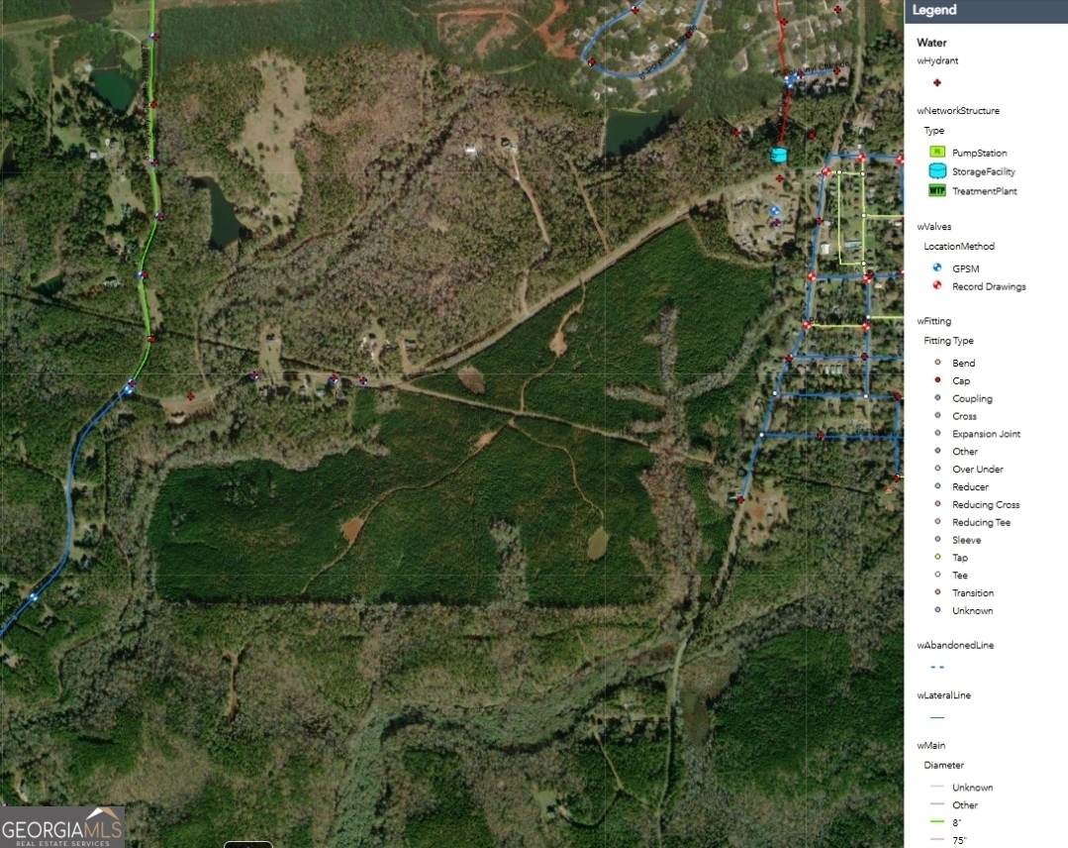Click the cyan storage facility marker on map
Image resolution: width=1068 pixels, height=848 pixels.
(x=780, y=156)
